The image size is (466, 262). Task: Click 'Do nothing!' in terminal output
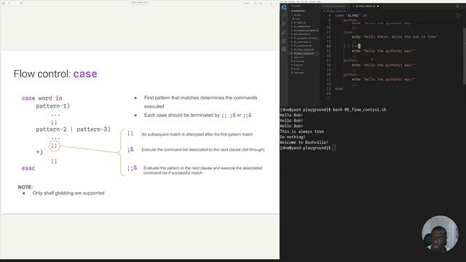tap(293, 137)
